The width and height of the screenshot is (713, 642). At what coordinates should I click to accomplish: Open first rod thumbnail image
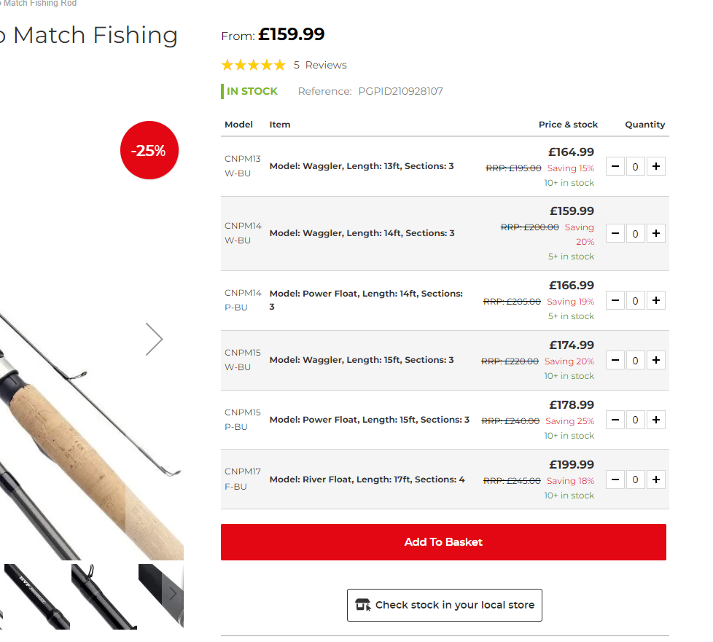click(36, 596)
